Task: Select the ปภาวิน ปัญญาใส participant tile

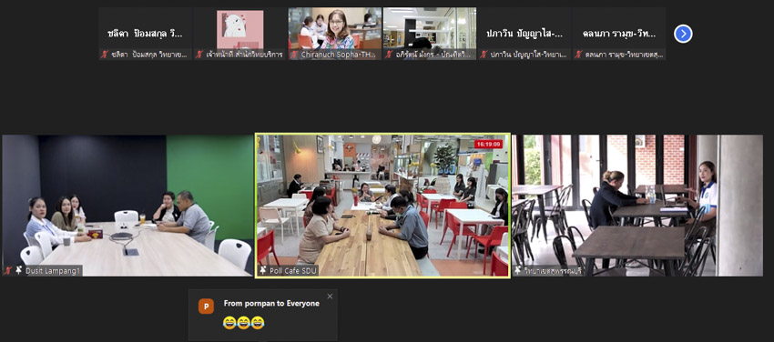Action: point(524,34)
